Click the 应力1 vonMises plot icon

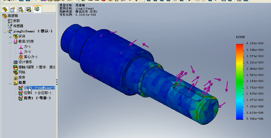(21, 88)
